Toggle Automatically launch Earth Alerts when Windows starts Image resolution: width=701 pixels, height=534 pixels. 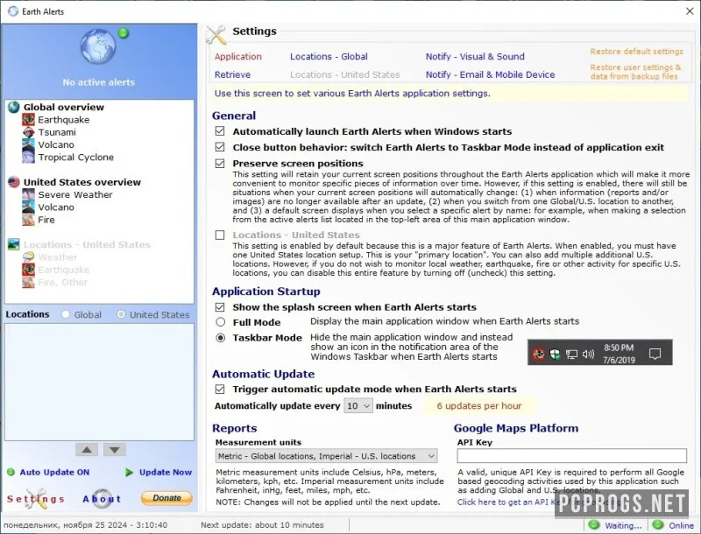point(220,131)
